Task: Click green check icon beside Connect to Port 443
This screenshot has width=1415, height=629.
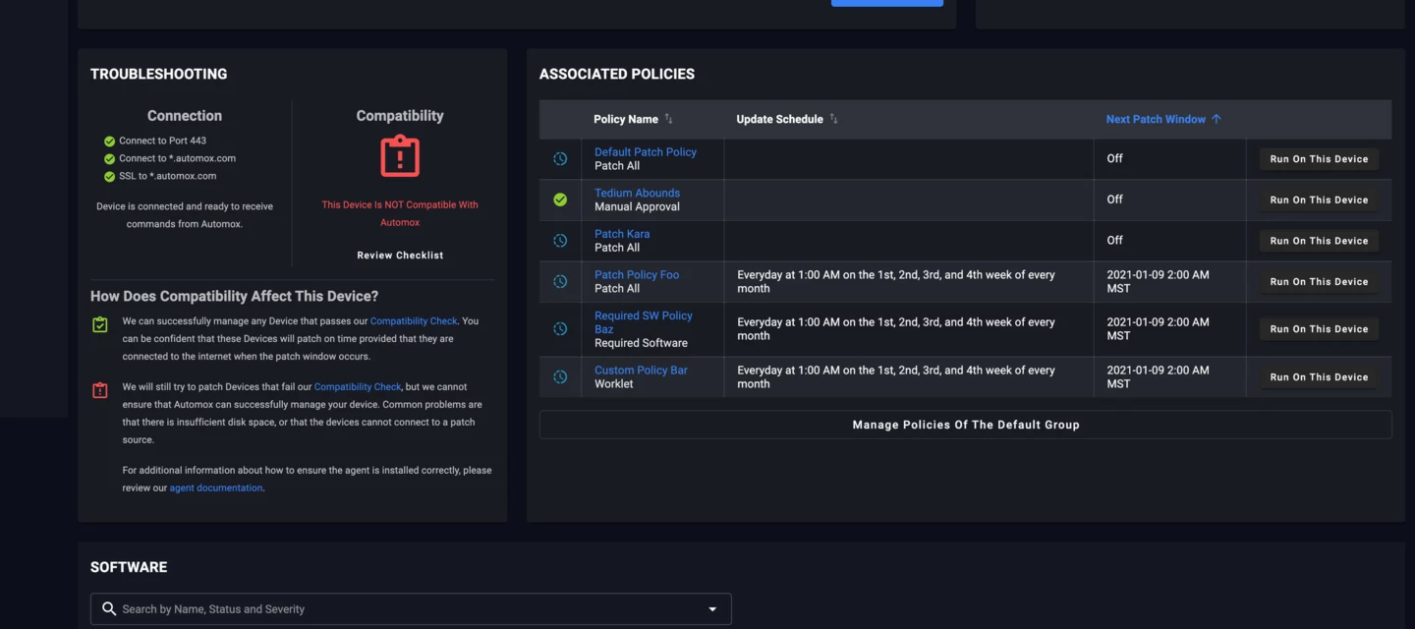Action: coord(110,141)
